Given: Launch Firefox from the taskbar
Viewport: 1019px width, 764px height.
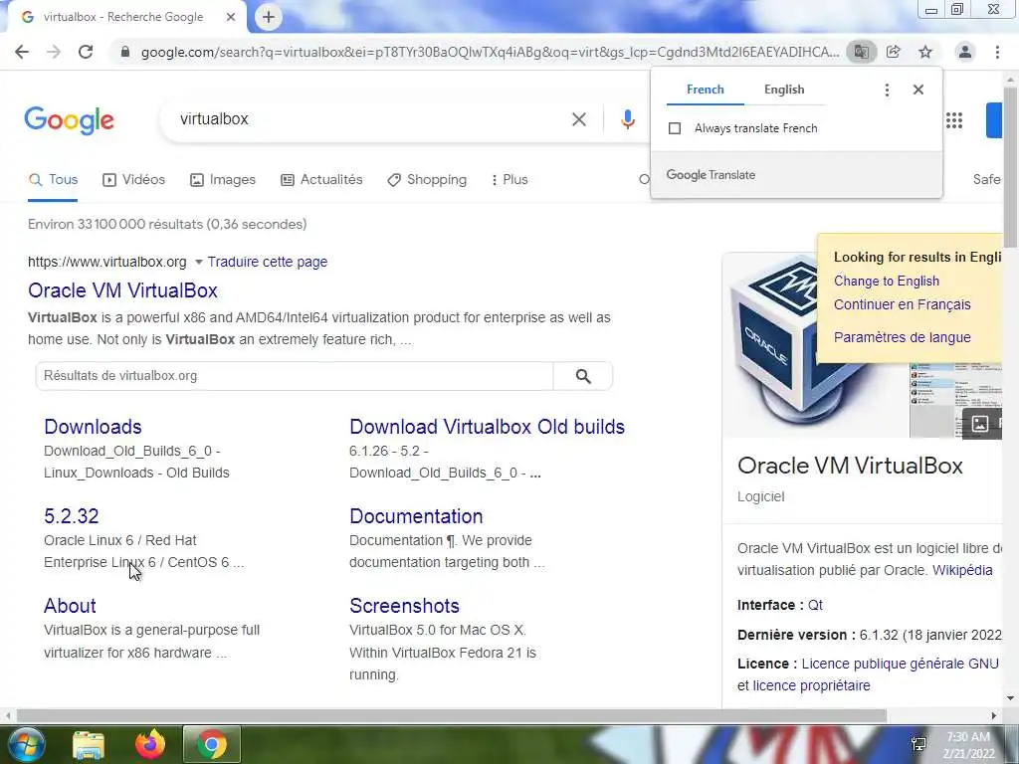Looking at the screenshot, I should pos(150,744).
